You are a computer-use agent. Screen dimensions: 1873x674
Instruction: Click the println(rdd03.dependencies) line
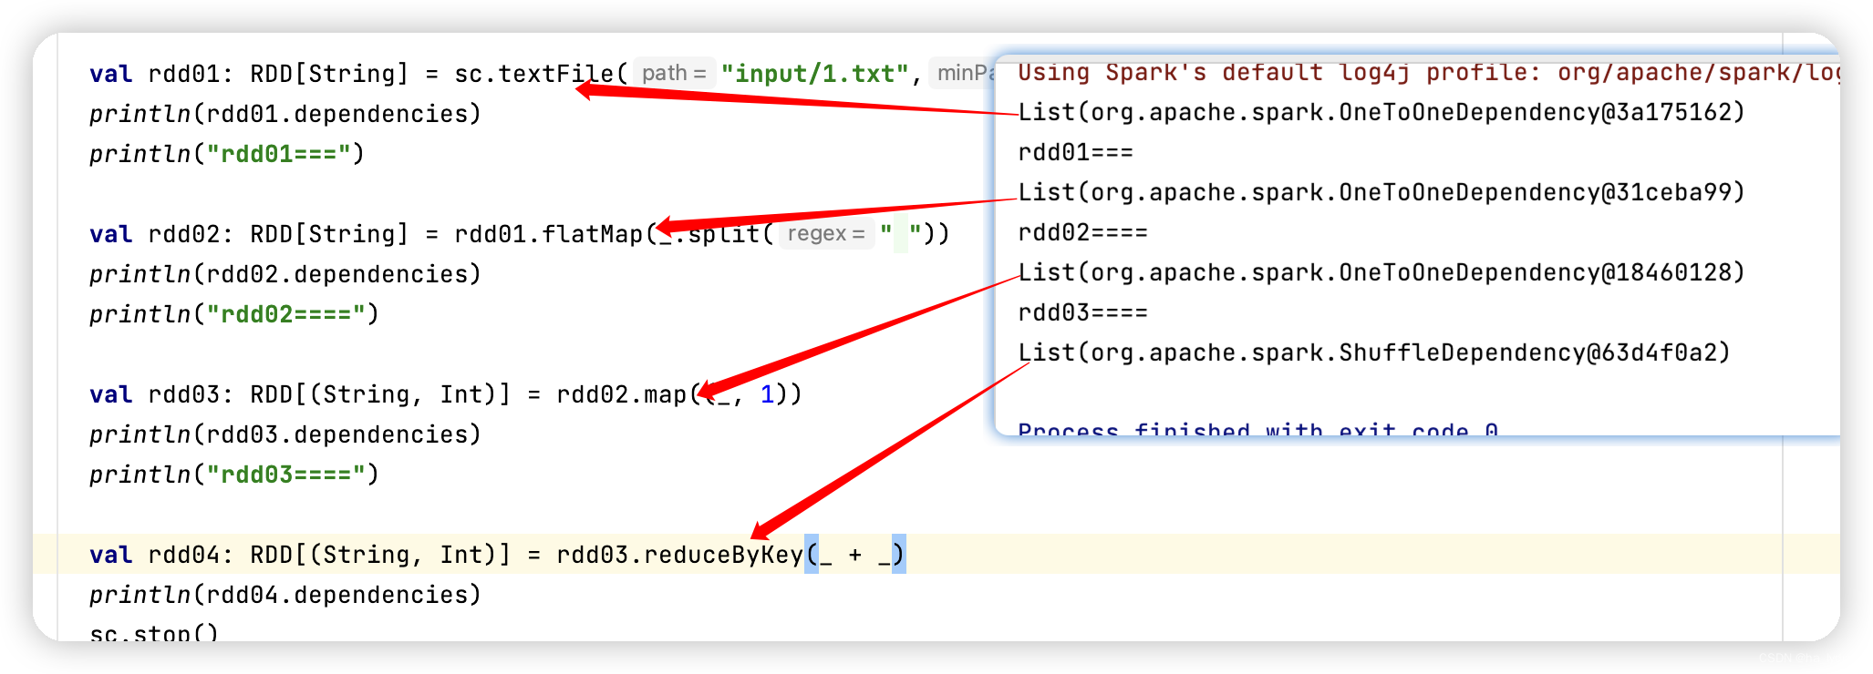point(285,434)
